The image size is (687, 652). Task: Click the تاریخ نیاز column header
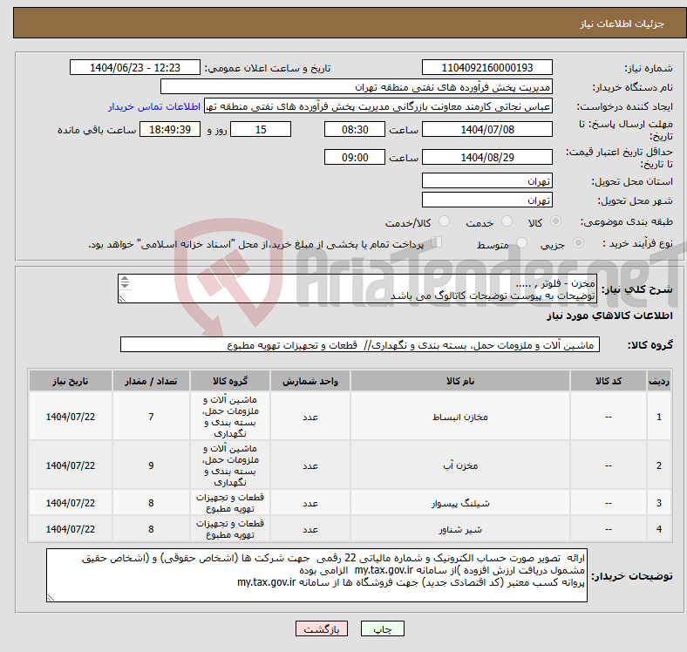71,381
